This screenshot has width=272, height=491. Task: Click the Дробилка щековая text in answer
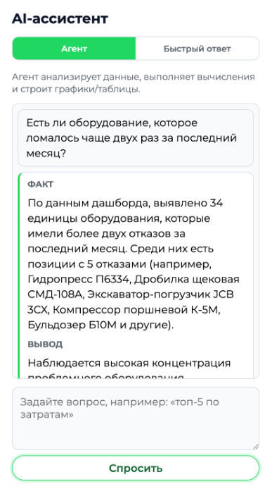187,280
